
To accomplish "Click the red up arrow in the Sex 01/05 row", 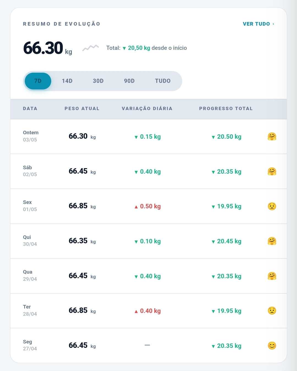I will coord(136,207).
